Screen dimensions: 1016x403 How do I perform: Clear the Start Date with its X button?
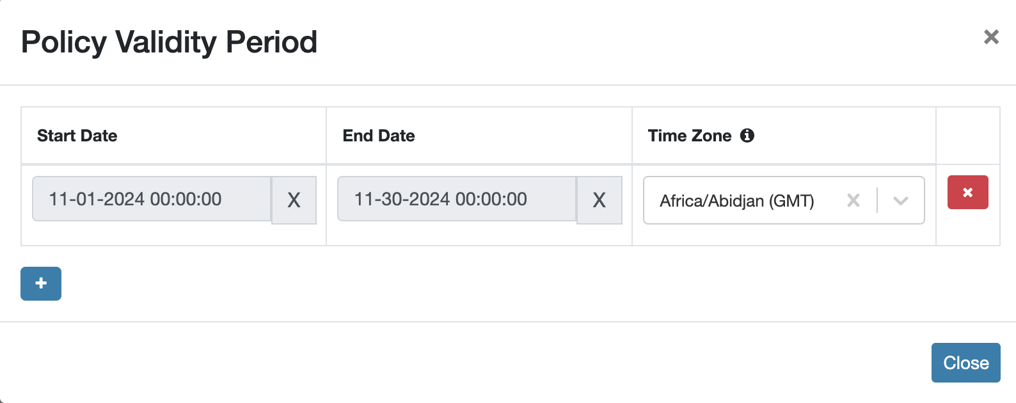[294, 200]
